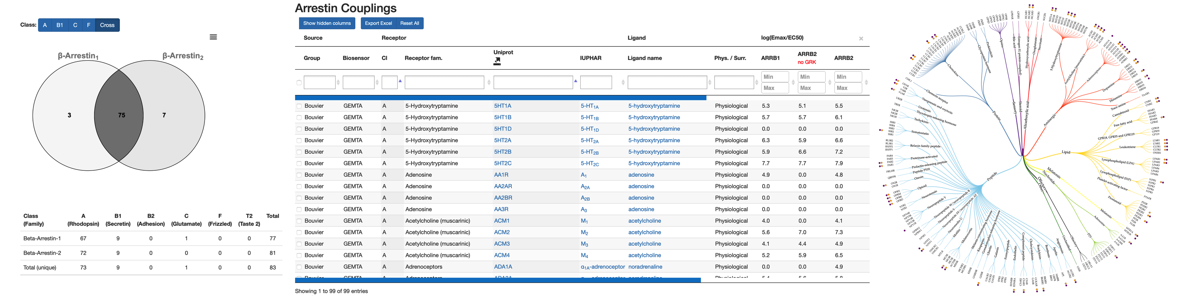Open the ACM2 Uniprot link
Image resolution: width=1187 pixels, height=296 pixels.
click(x=501, y=232)
